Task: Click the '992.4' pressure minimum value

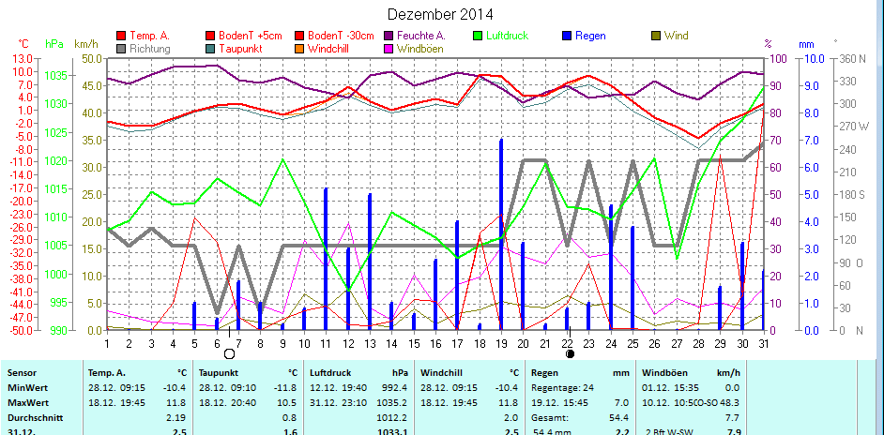Action: [396, 388]
